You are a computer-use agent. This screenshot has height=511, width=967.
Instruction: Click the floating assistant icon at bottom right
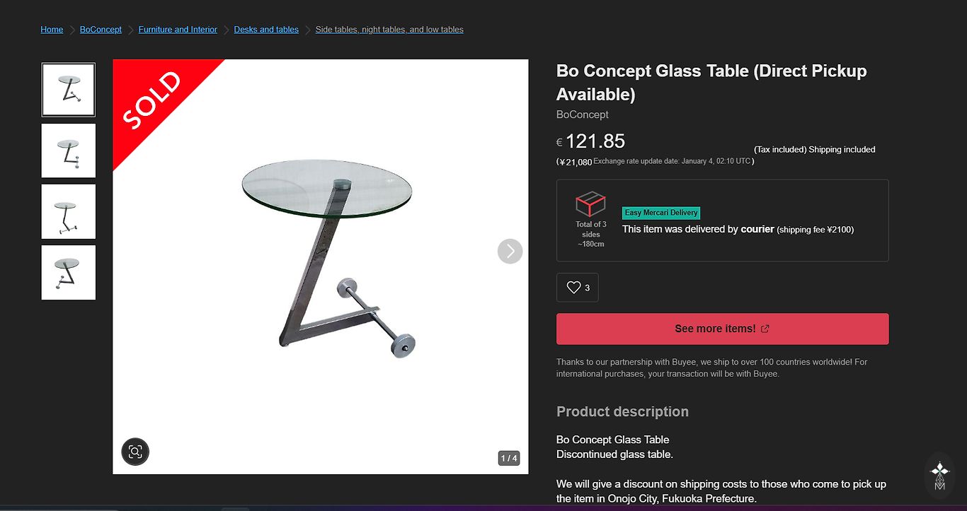[939, 476]
